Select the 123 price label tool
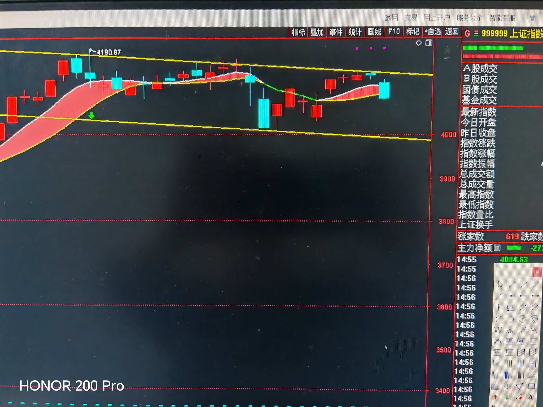 tap(510, 308)
